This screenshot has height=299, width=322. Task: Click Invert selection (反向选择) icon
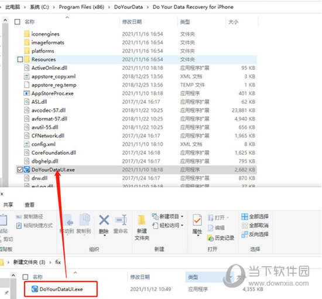[245, 235]
